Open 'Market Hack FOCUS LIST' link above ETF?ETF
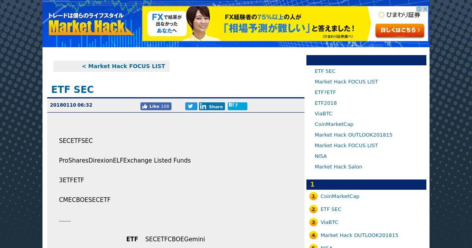Screen dimensions: 472x248 tap(346, 81)
